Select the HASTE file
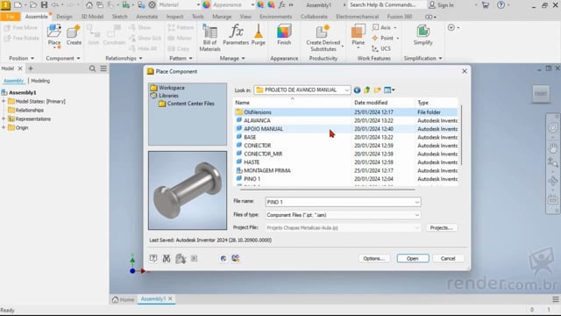Screen dimensions: 561x316 252,162
